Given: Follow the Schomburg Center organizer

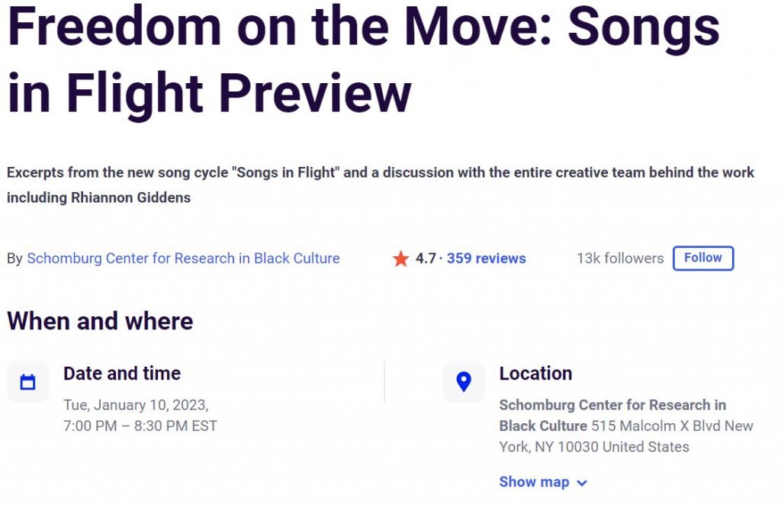Looking at the screenshot, I should click(x=702, y=258).
